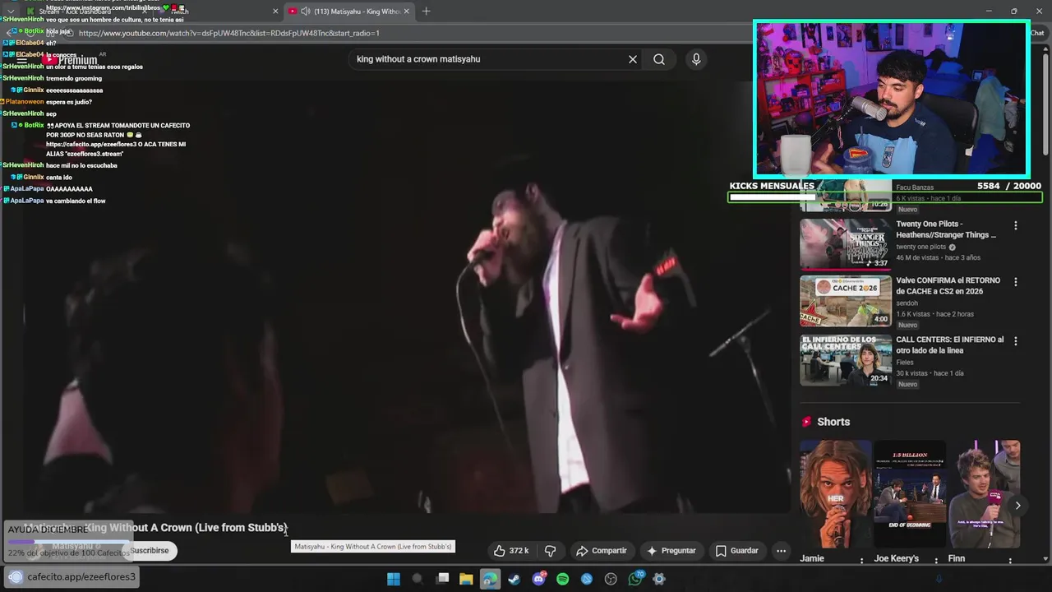1052x592 pixels.
Task: Click the Compartir share button
Action: [x=602, y=551]
